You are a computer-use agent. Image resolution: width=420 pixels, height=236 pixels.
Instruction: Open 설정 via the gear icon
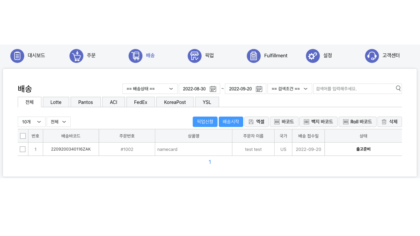312,56
